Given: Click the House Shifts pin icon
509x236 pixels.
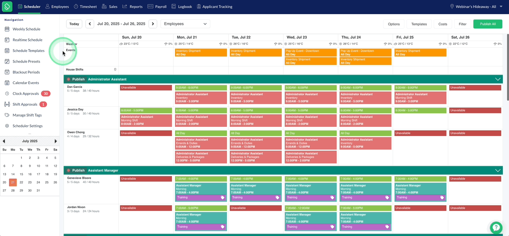Looking at the screenshot, I should tap(115, 70).
